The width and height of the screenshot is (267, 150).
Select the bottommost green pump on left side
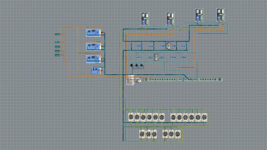tap(57, 55)
